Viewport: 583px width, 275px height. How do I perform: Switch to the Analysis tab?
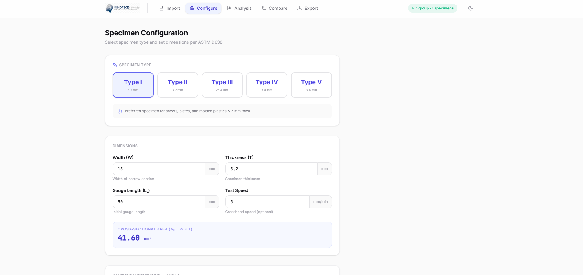(x=239, y=8)
